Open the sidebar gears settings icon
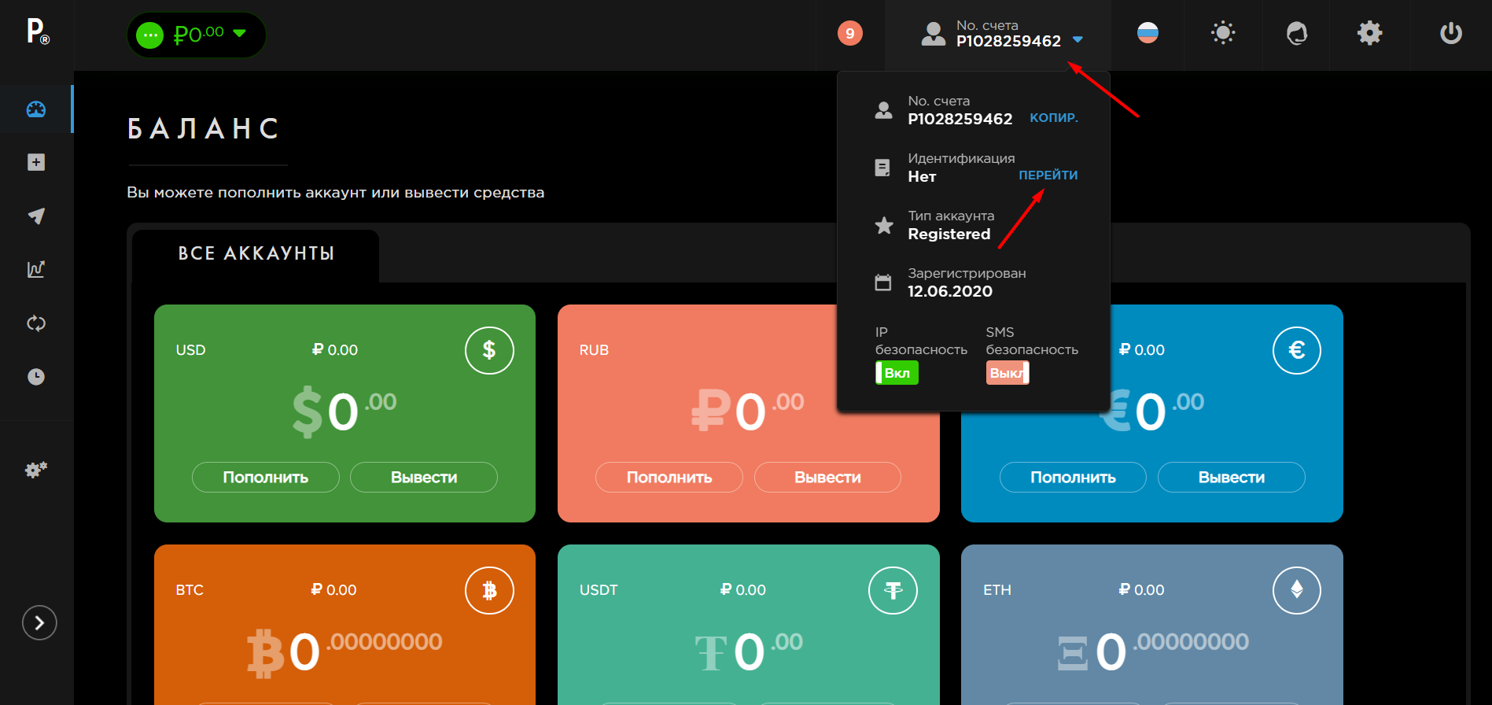The width and height of the screenshot is (1492, 705). click(x=36, y=470)
